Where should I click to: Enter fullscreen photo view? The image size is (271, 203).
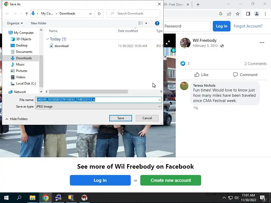168,43
